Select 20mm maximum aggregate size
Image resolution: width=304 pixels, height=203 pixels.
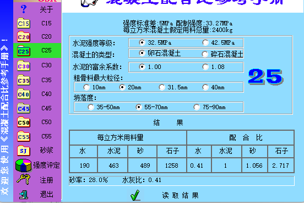pos(122,87)
